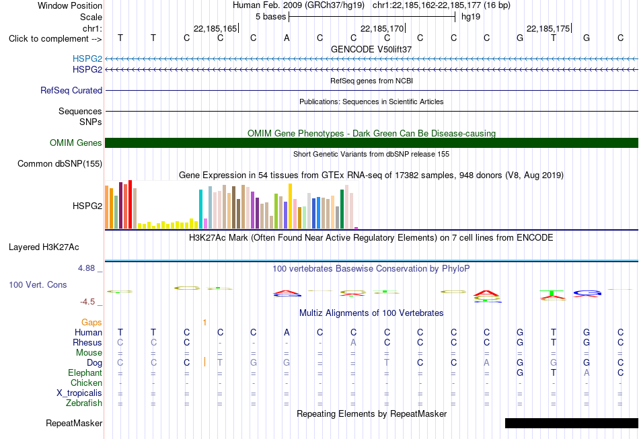639x439 pixels.
Task: Click the Chicken species row label
Action: pos(86,383)
